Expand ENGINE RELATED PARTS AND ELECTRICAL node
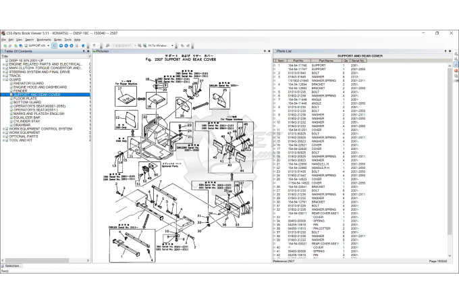Screen dimensions: 459x304 [x=3, y=64]
